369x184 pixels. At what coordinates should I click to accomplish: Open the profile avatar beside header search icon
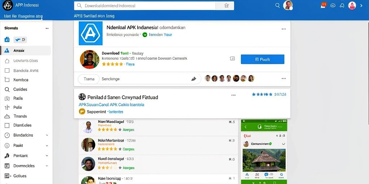point(288,5)
